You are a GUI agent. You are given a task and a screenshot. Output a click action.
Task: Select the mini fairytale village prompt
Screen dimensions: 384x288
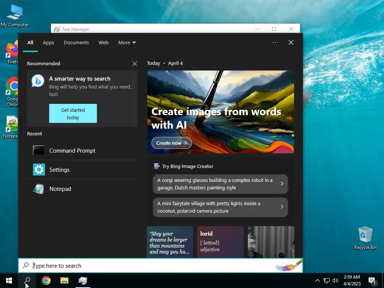pos(220,207)
